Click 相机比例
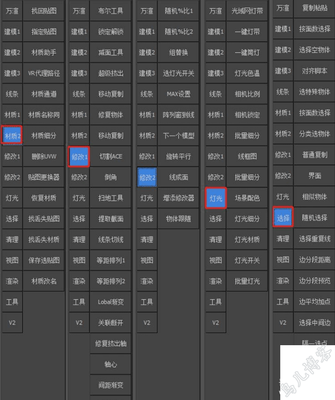Viewport: 335px width, 400px height. tap(247, 94)
